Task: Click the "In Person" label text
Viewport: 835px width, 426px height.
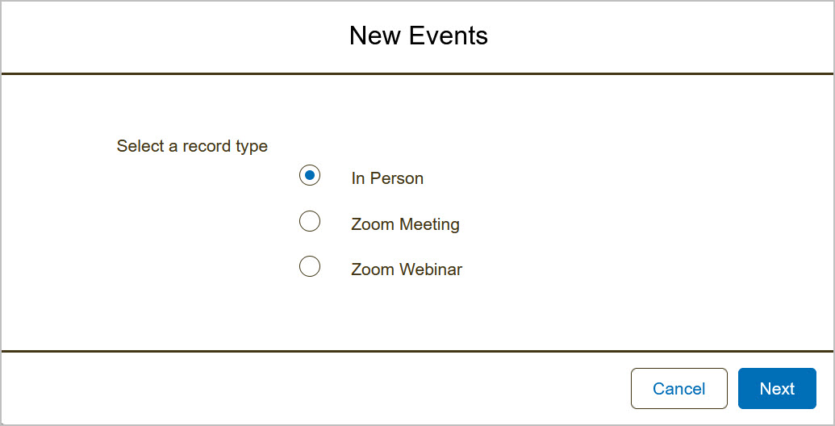Action: [387, 179]
